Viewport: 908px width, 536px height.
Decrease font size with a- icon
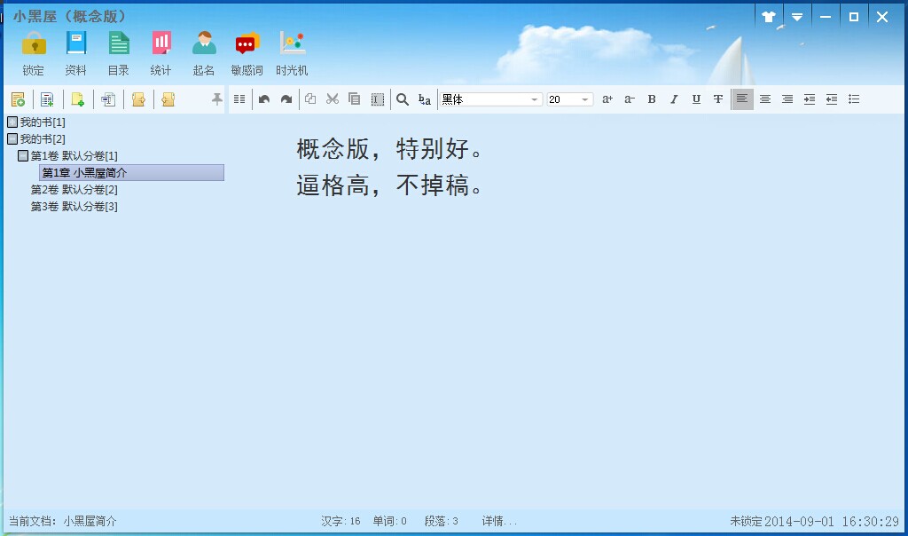[630, 99]
